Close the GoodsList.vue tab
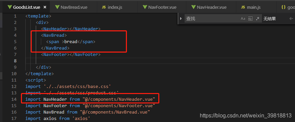 pyautogui.click(x=45, y=7)
